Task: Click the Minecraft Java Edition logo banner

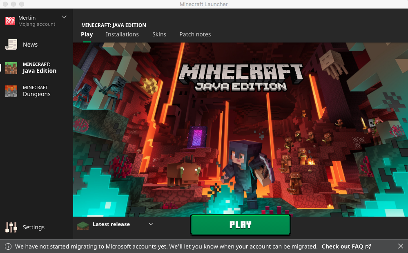Action: pyautogui.click(x=241, y=77)
